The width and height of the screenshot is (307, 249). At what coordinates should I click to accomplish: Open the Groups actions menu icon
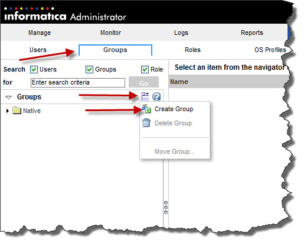(x=145, y=96)
